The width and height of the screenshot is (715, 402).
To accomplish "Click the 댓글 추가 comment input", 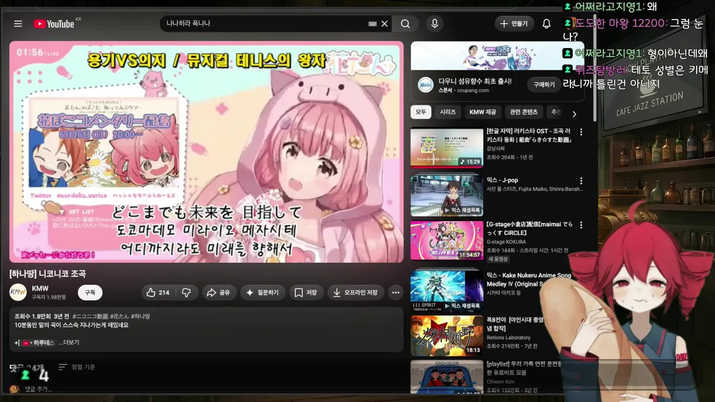I will [x=39, y=389].
